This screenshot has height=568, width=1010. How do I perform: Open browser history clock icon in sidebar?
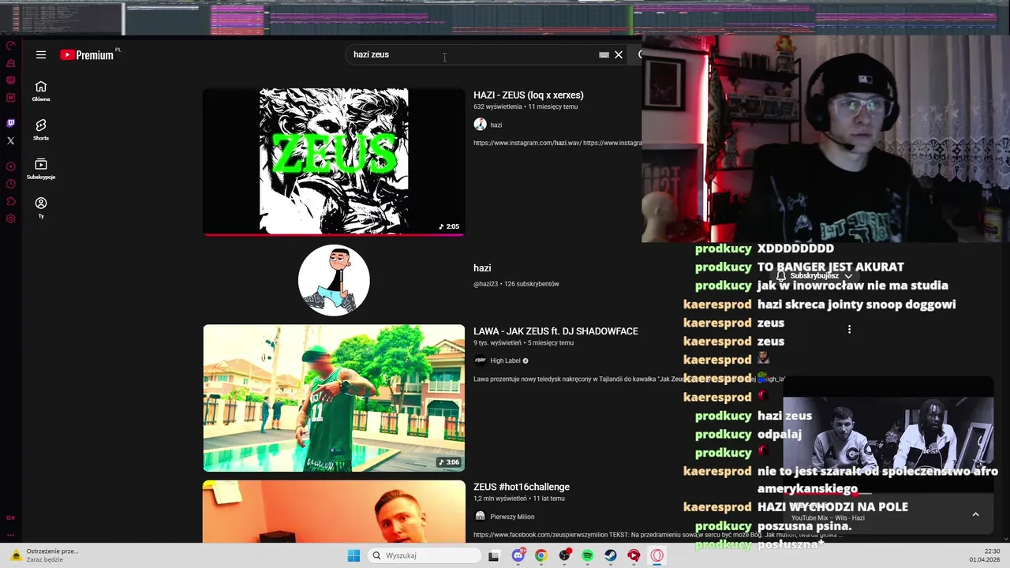click(x=10, y=184)
